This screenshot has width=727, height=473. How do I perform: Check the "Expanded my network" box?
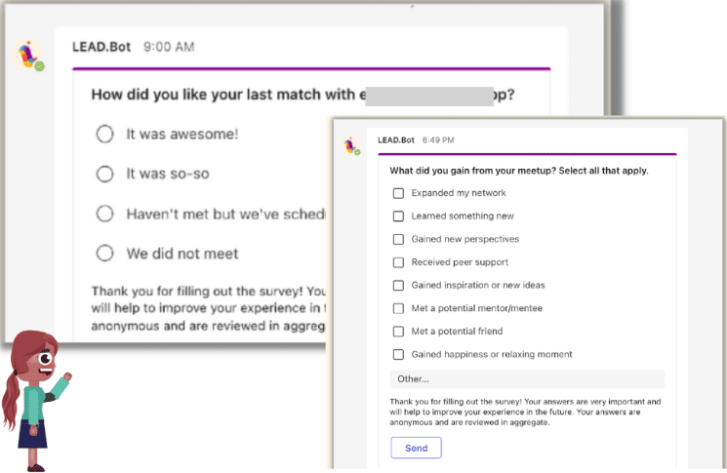tap(398, 193)
